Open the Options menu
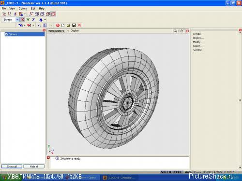 pyautogui.click(x=23, y=9)
